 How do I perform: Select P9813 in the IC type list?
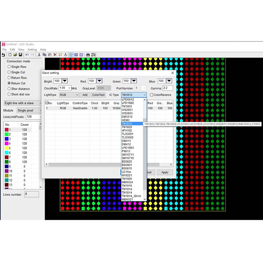point(132,151)
